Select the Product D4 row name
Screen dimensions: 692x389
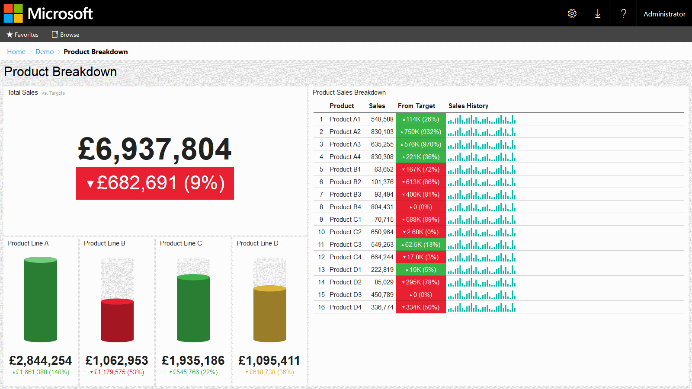point(345,307)
